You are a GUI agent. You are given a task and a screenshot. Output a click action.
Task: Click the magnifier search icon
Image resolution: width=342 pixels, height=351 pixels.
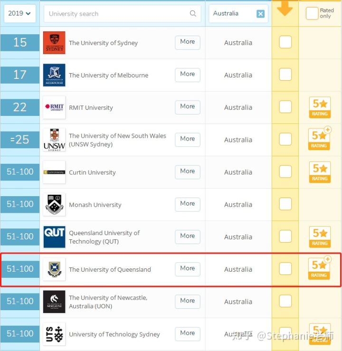click(x=193, y=13)
